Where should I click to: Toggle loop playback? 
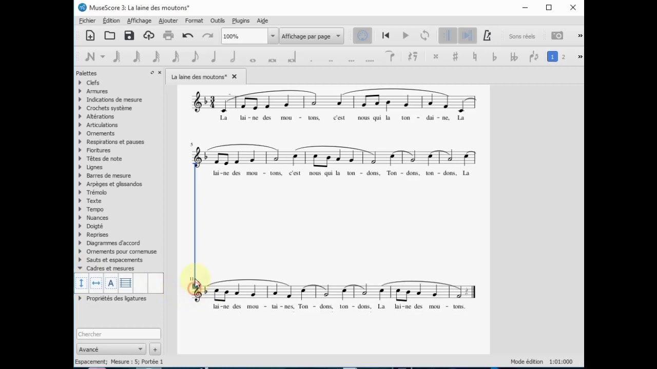coord(425,36)
